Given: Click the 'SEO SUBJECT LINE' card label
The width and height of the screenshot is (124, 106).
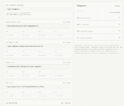Looking at the screenshot, I should (12, 42).
